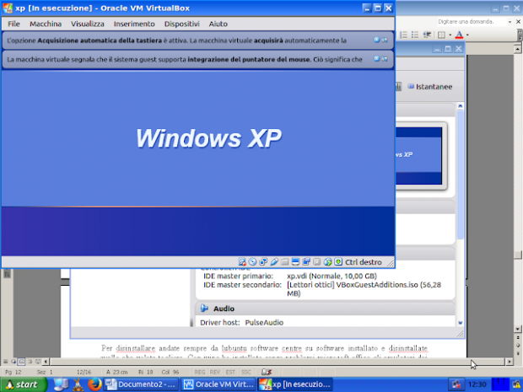Click the VirtualBox details vertical scrollbar
Viewport: 523px width, 392px height.
460,211
